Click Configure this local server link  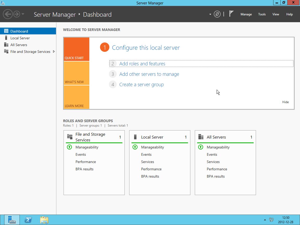pos(146,47)
